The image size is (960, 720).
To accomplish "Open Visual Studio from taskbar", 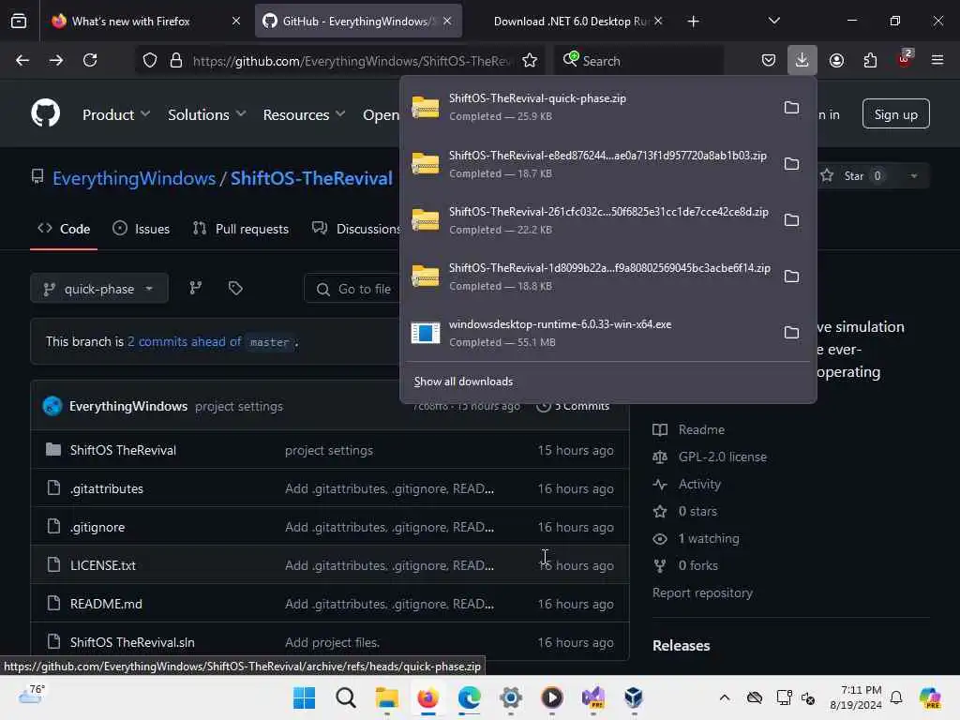I will tap(593, 697).
